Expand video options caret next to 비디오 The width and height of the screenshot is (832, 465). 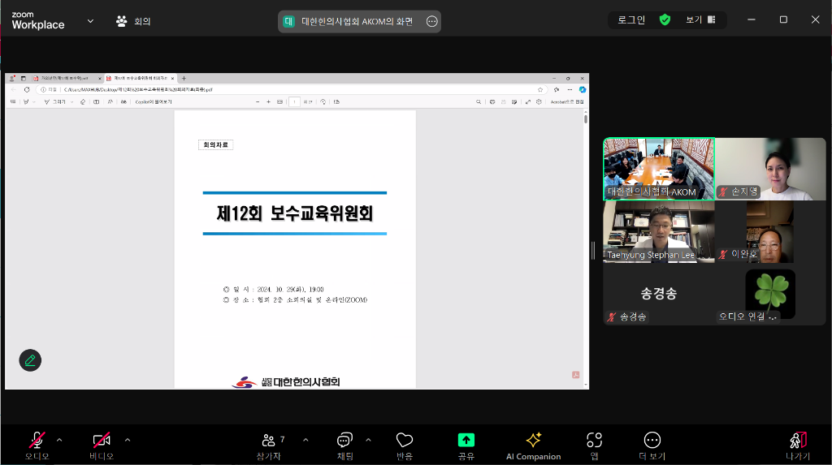coord(128,440)
